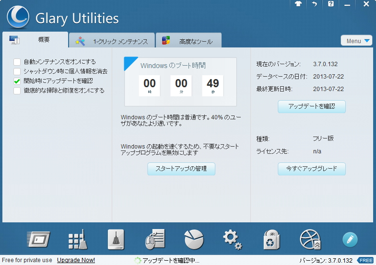The width and height of the screenshot is (376, 265).
Task: Enable シャットダウン時に個人情報を消去 checkbox
Action: [17, 71]
